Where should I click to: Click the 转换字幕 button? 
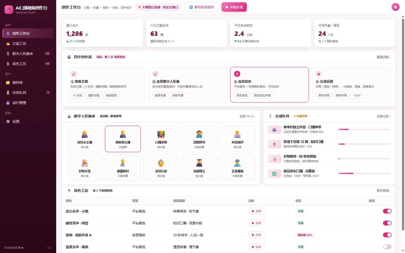click(x=341, y=95)
